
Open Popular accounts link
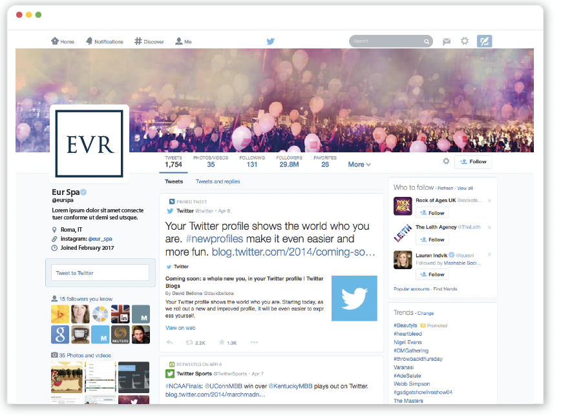[x=412, y=289]
